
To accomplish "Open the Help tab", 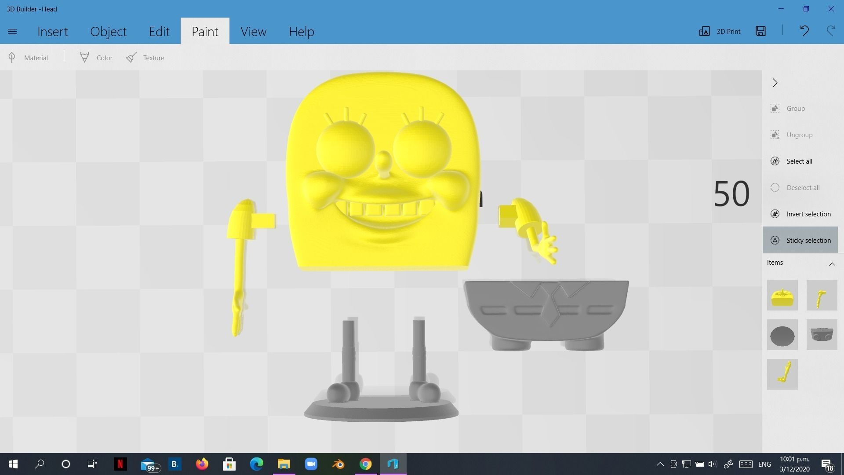I will point(301,31).
